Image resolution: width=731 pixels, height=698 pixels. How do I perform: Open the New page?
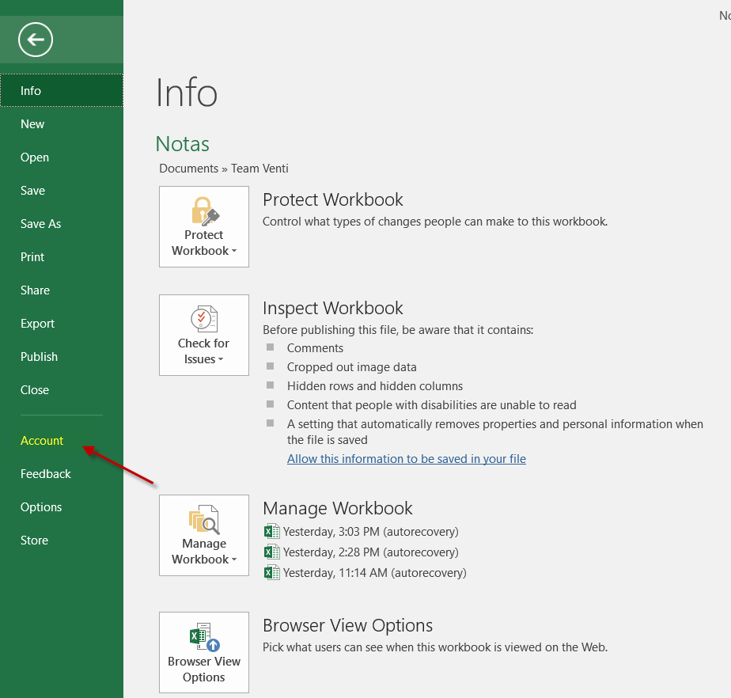pos(62,124)
